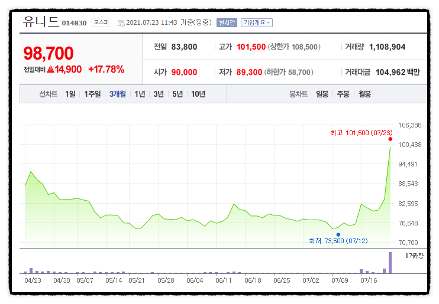
Task: Click the purple 거래량 legend swatch
Action: click(406, 256)
